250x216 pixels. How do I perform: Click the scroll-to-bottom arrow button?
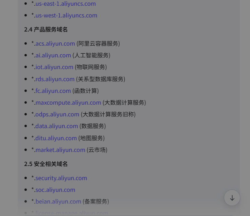tap(232, 198)
